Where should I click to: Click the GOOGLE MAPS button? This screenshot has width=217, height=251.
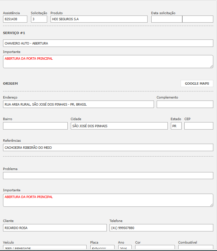click(197, 84)
